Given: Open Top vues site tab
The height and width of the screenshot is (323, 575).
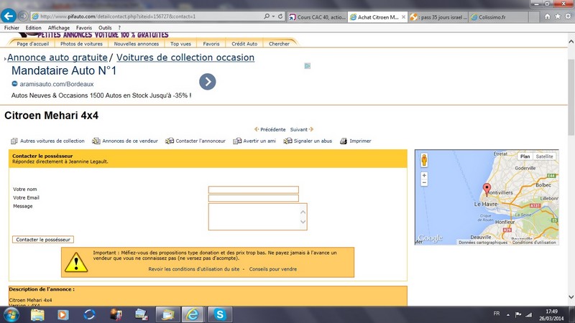Looking at the screenshot, I should click(180, 44).
